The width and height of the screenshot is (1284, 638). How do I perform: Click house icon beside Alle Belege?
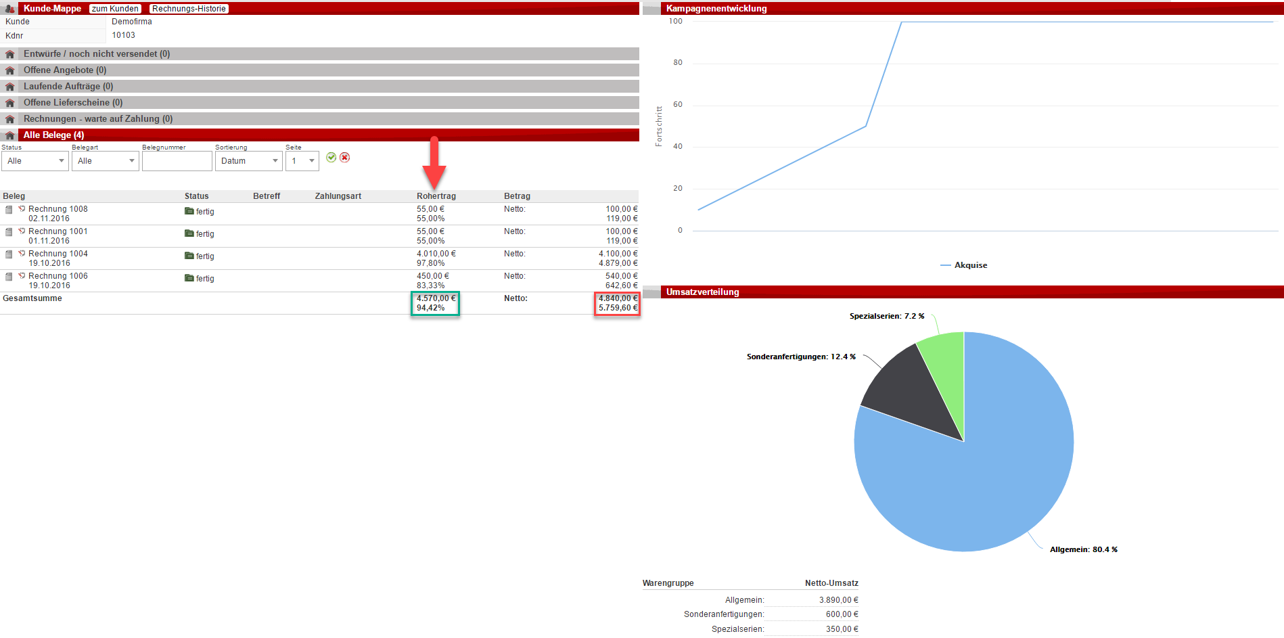(x=9, y=135)
